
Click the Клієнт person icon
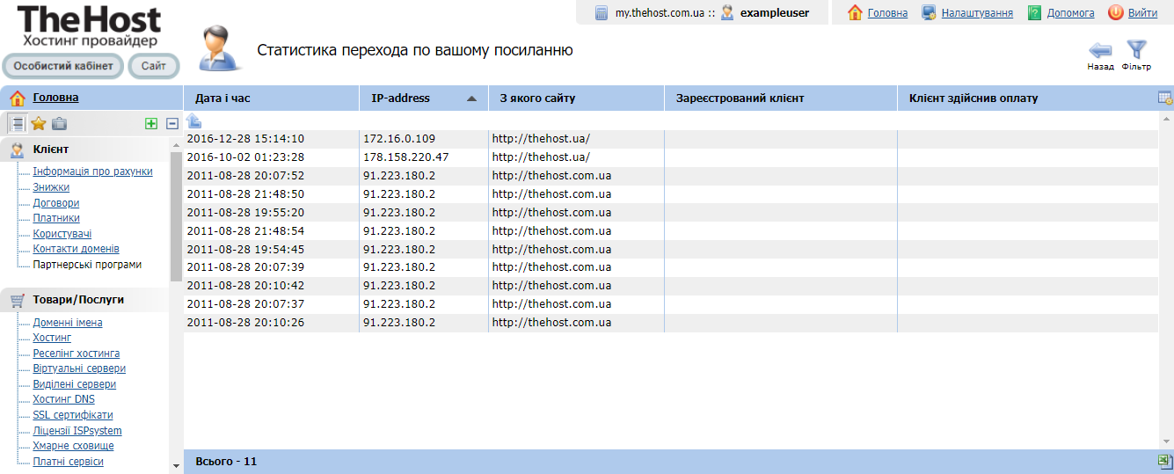click(18, 149)
